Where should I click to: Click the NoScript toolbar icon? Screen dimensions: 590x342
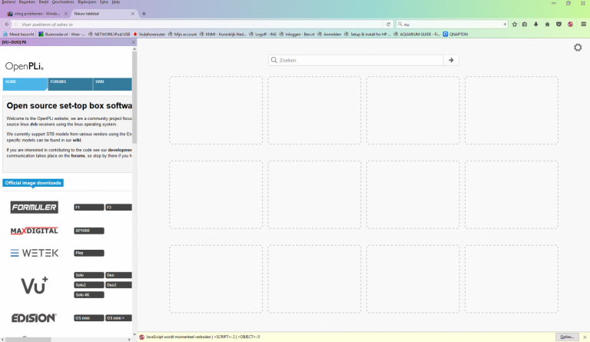coord(569,25)
